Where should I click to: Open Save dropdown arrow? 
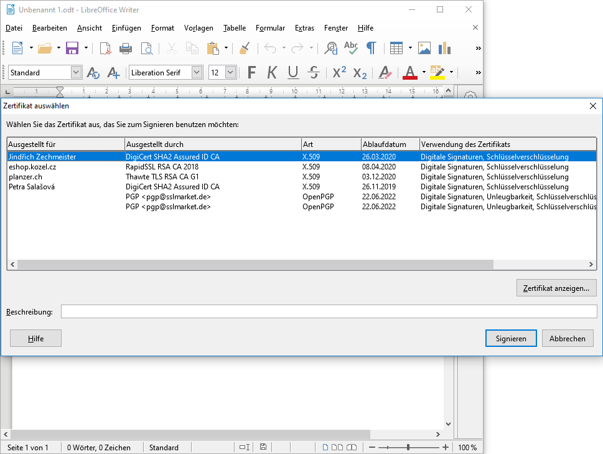pos(86,49)
